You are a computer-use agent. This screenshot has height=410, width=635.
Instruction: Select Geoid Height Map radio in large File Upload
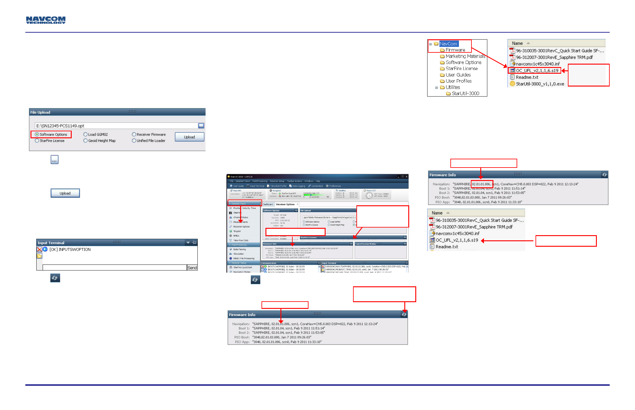coord(99,141)
